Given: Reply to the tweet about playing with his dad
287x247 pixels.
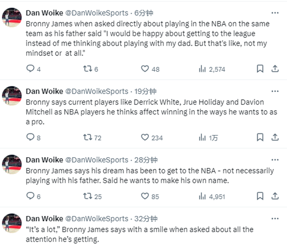Looking at the screenshot, I should [x=31, y=69].
